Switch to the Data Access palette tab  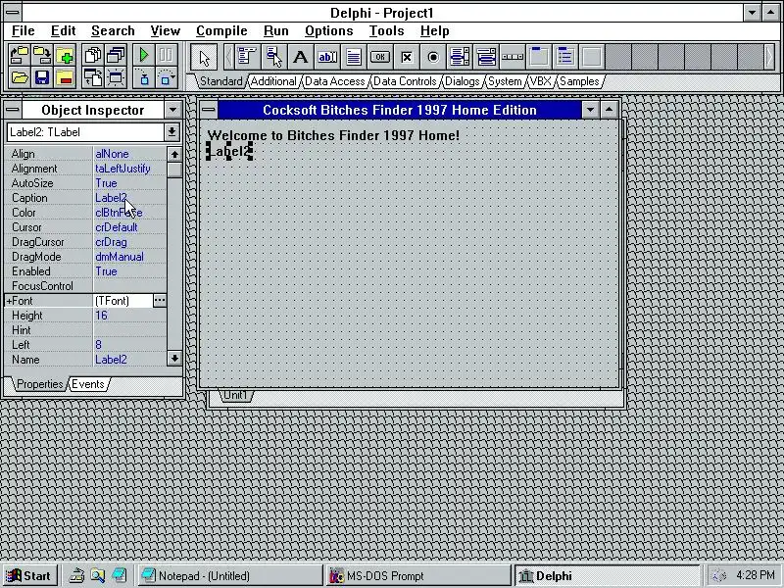(x=334, y=81)
